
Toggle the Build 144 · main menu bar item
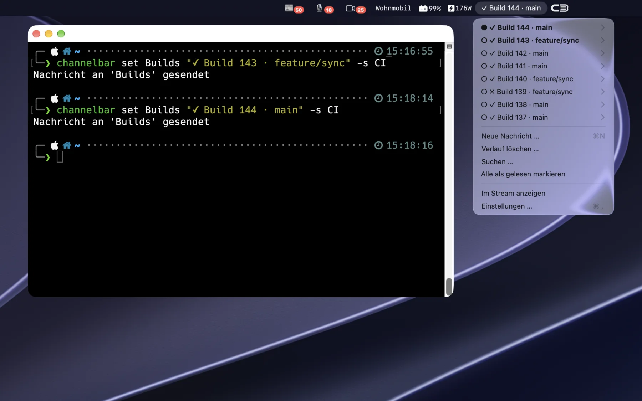(511, 8)
